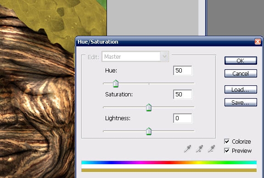Click the 'Hue:' label text
This screenshot has height=178, width=264.
(x=111, y=71)
